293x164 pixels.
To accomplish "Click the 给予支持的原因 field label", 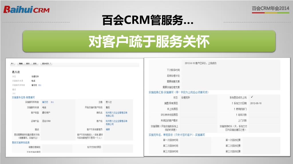I will [x=94, y=147].
